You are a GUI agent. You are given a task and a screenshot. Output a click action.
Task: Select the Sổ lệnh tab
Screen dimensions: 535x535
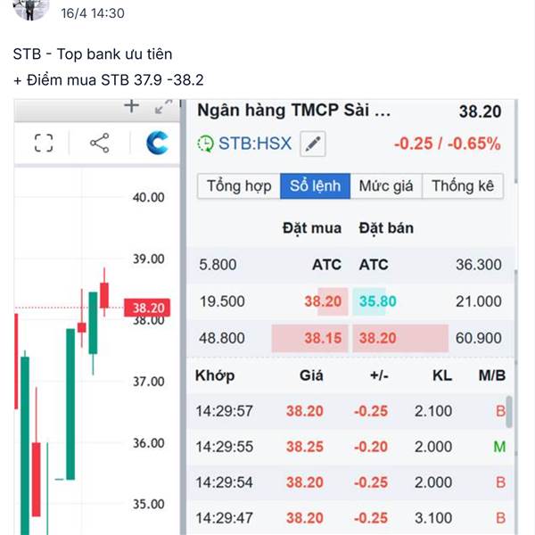pos(316,186)
